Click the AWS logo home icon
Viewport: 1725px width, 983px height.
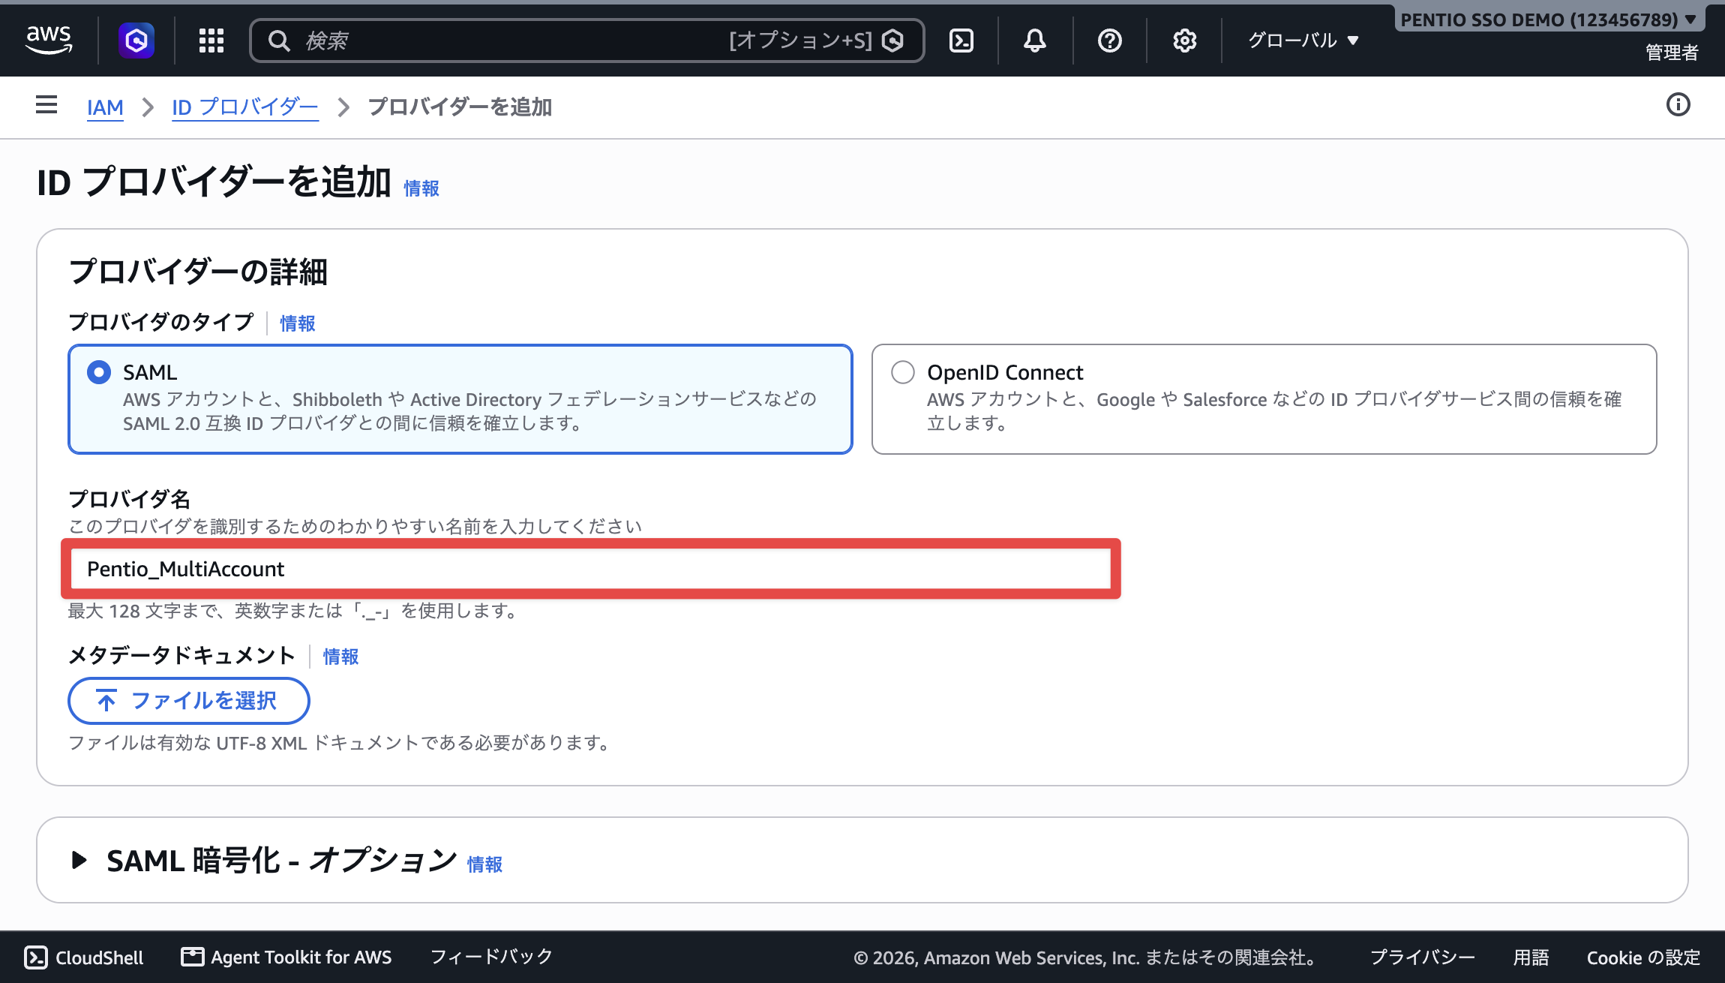49,40
